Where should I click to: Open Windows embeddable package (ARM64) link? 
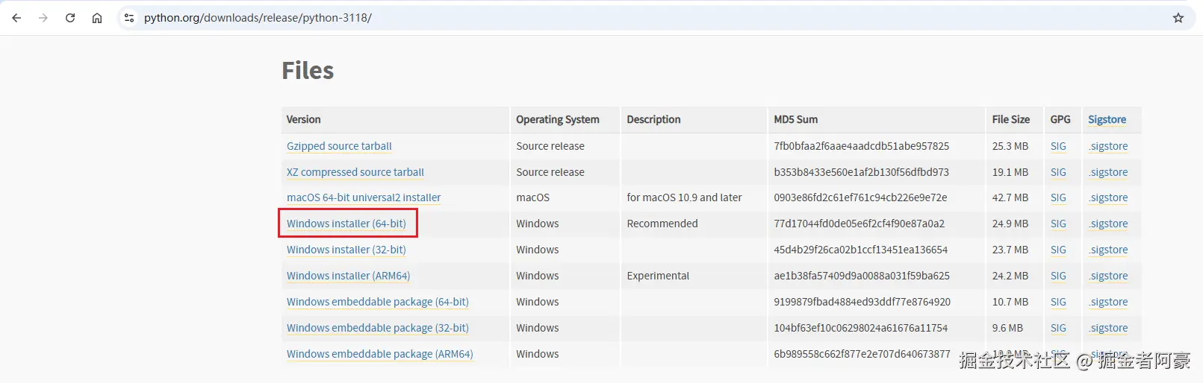(380, 354)
